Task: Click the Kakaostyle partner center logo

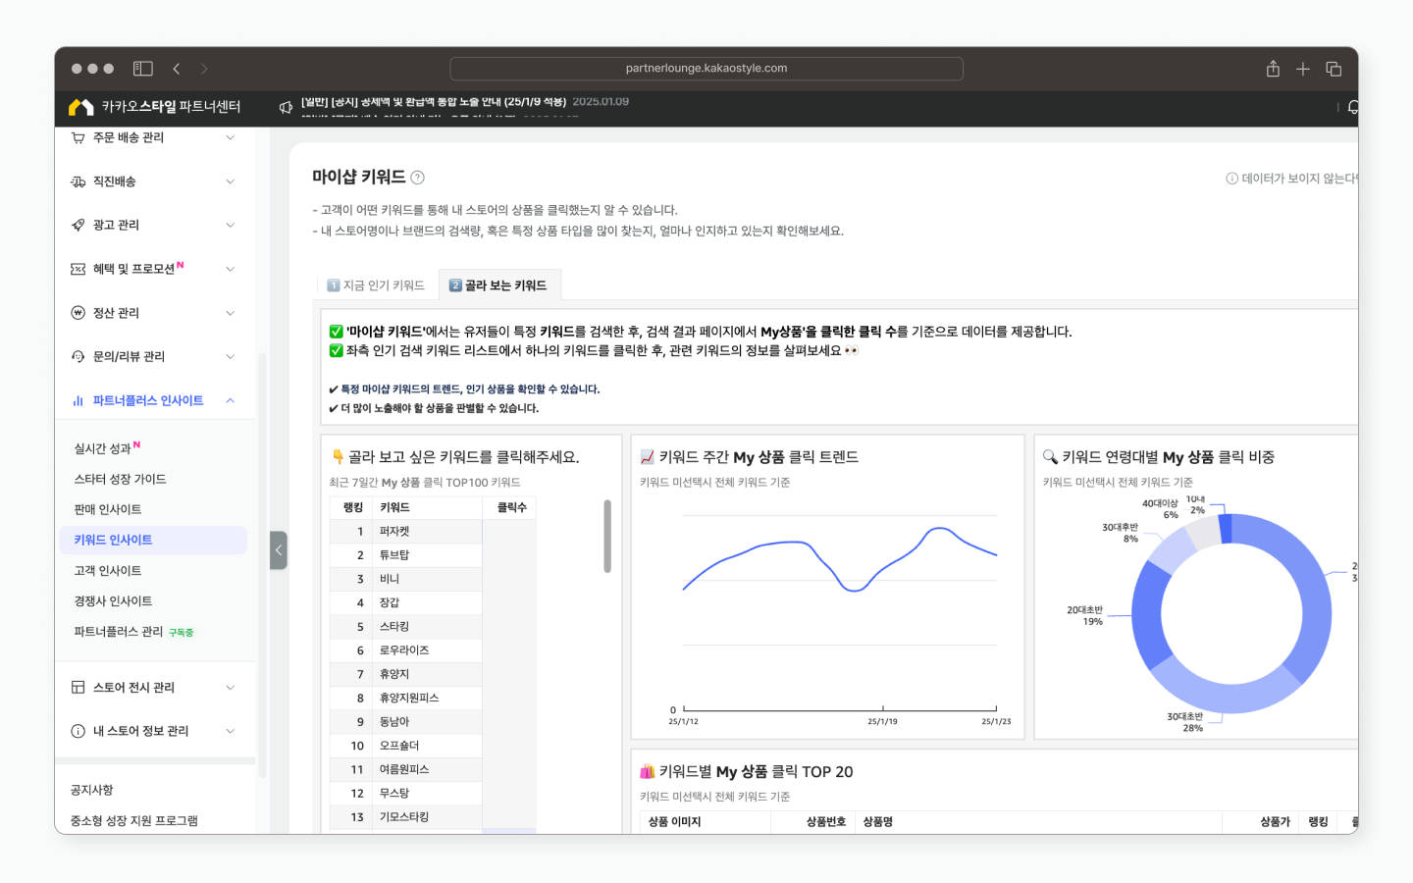Action: (x=155, y=106)
